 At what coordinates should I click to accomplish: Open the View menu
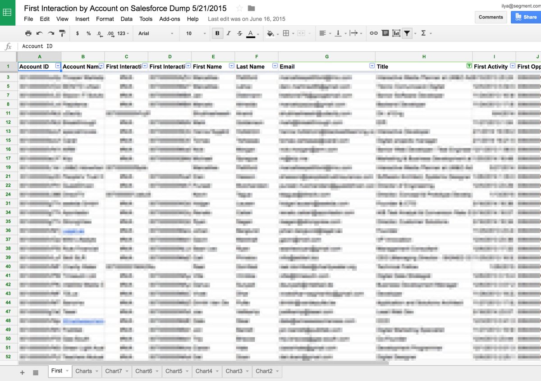point(62,19)
